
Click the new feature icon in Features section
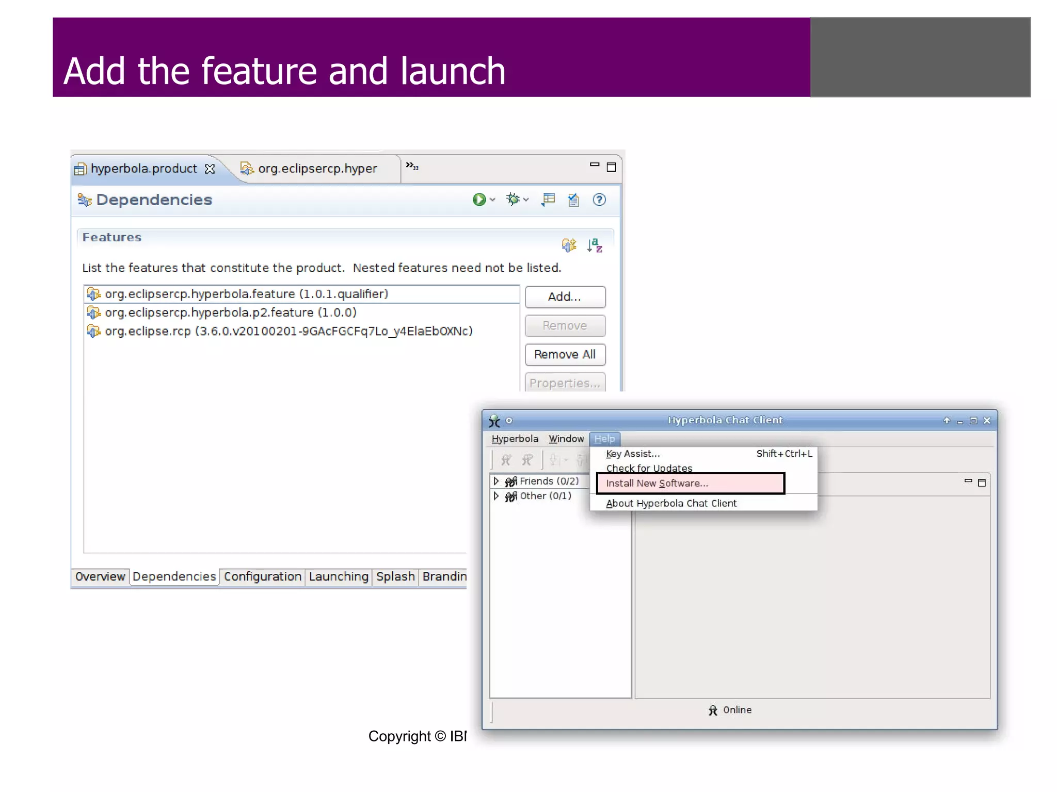tap(569, 245)
